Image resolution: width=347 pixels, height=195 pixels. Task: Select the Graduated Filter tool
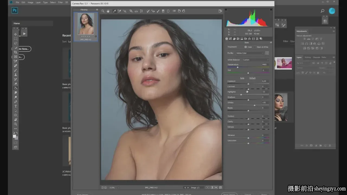163,11
